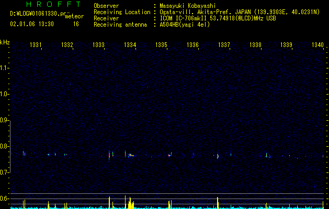
Task: Click the first echo before 1331
Action: (24, 154)
